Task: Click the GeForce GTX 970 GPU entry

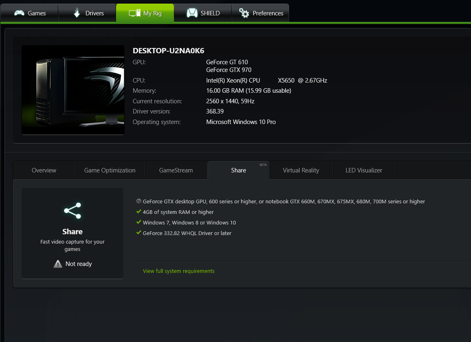Action: point(229,70)
